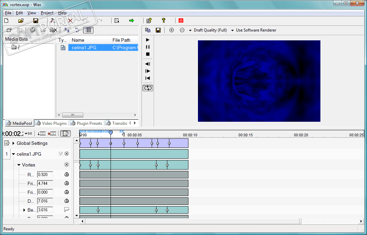367x235 pixels.
Task: Toggle the details list view button
Action: [x=88, y=30]
